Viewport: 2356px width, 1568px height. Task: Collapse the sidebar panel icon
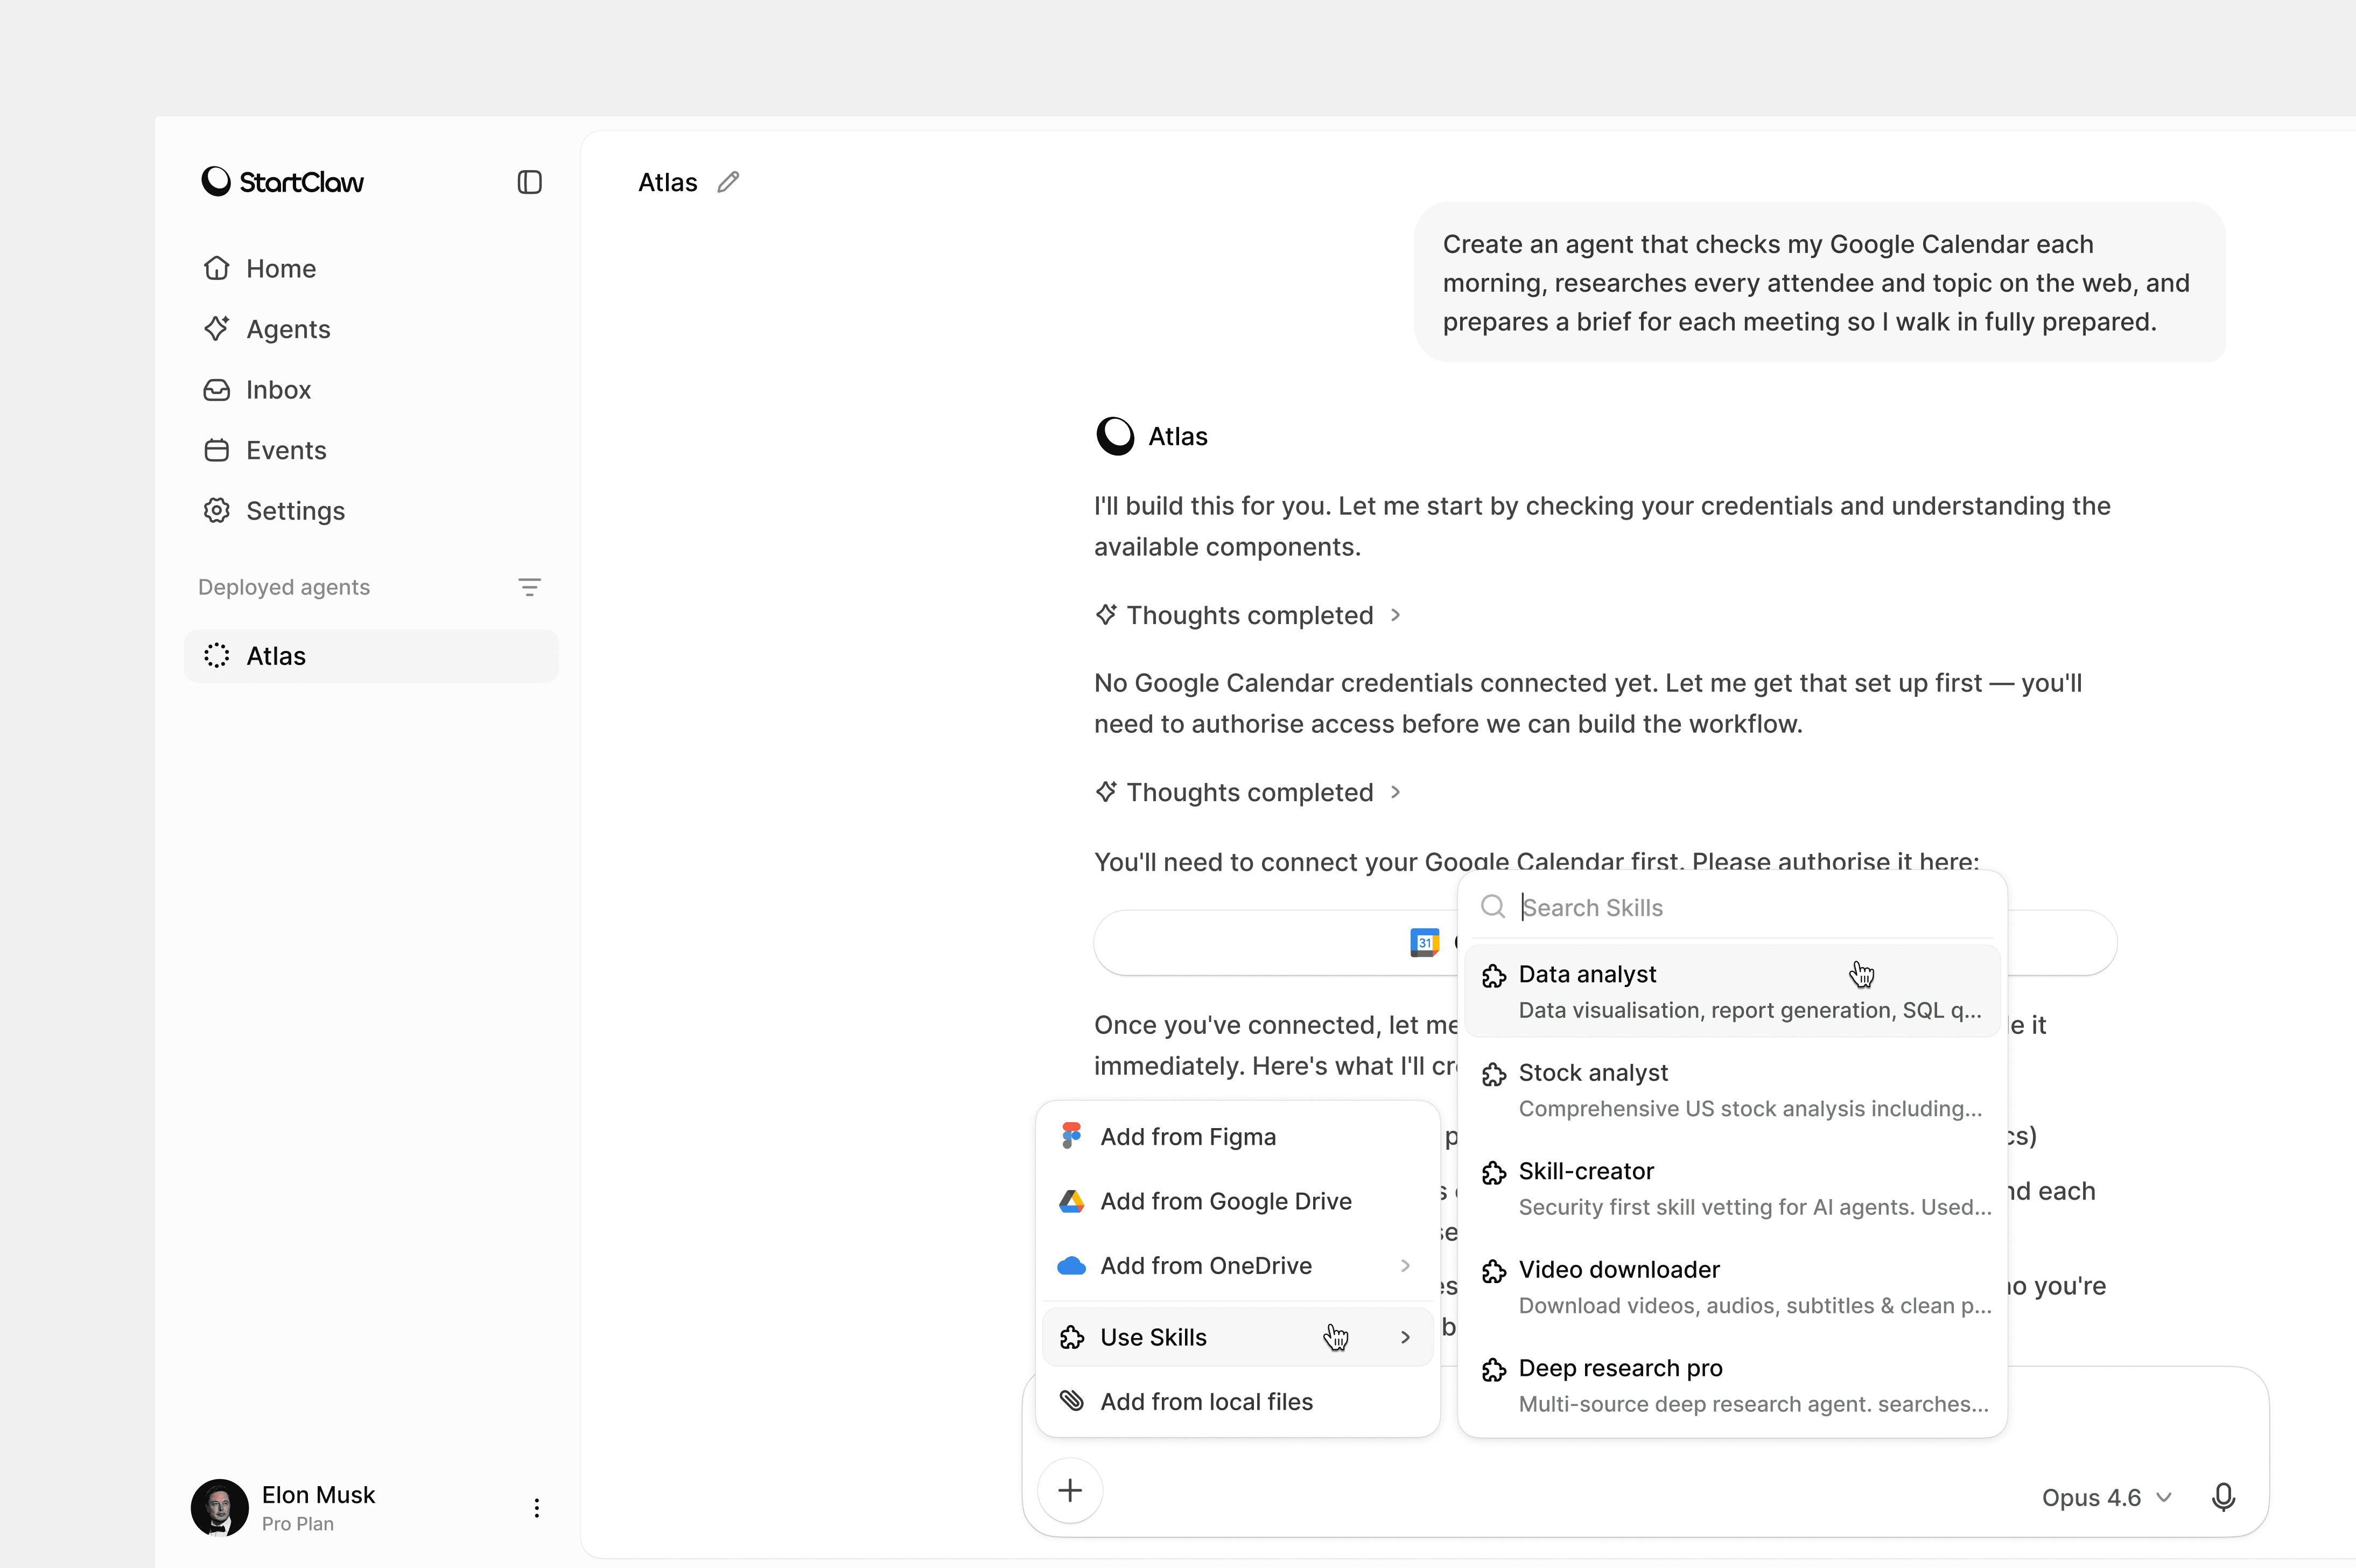click(529, 182)
